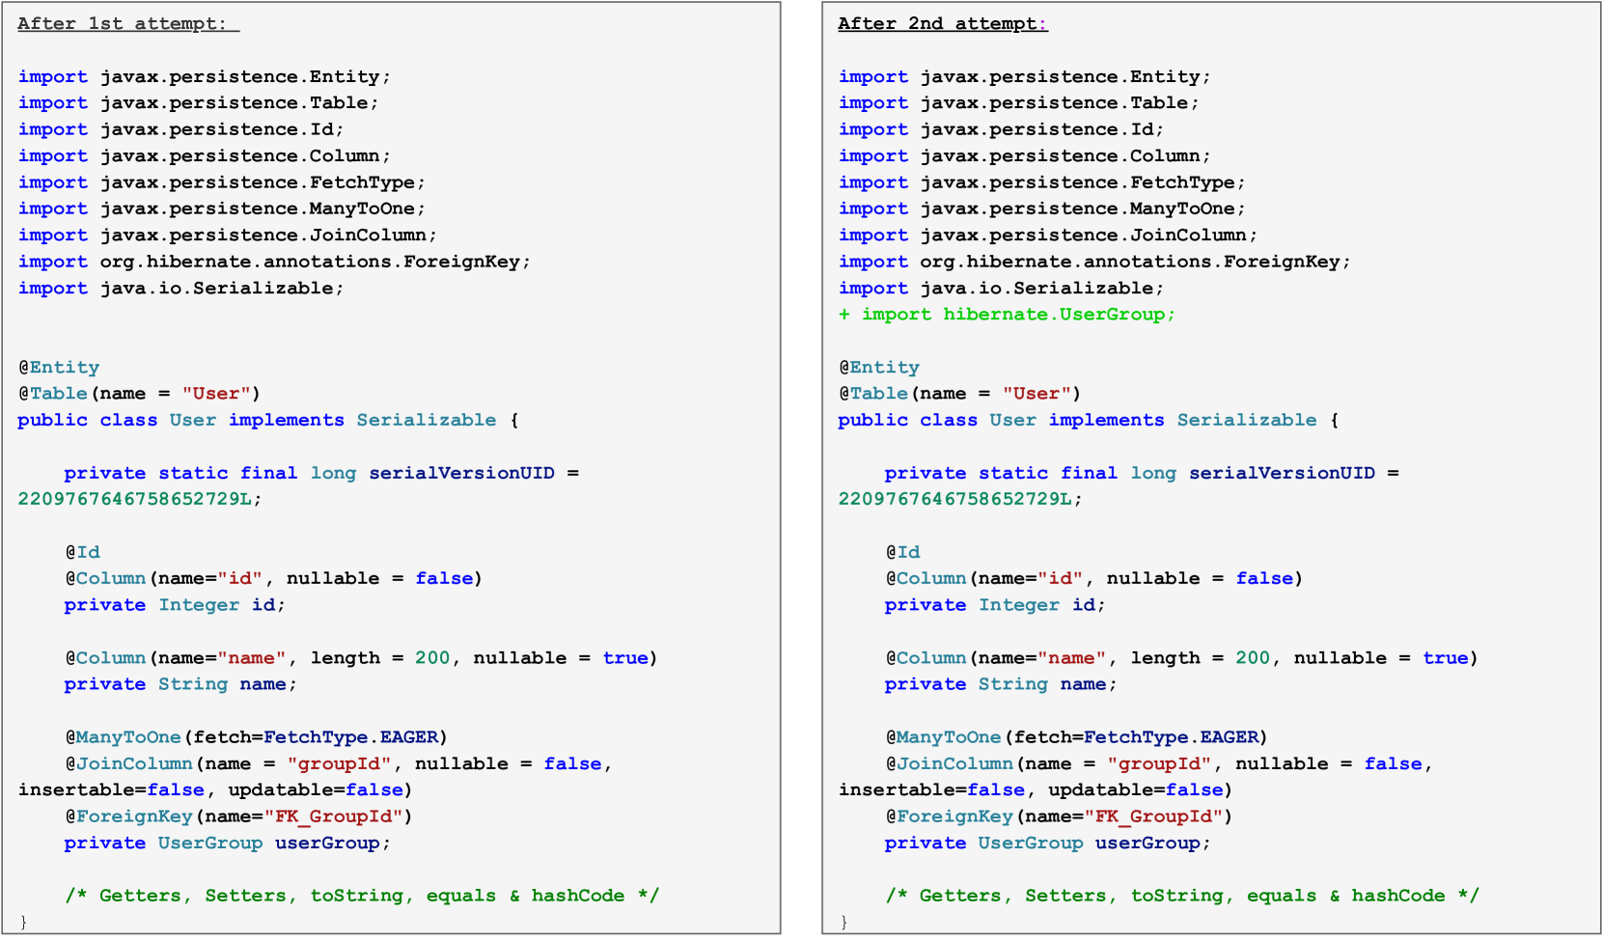This screenshot has width=1603, height=941.
Task: Click the javax.persistence.Id import in 2nd attempt code
Action: click(x=1002, y=129)
